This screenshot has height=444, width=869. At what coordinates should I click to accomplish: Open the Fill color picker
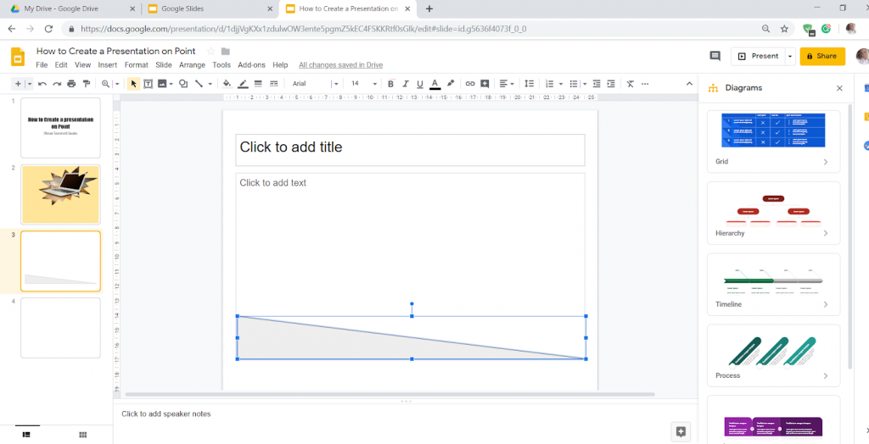pos(227,84)
